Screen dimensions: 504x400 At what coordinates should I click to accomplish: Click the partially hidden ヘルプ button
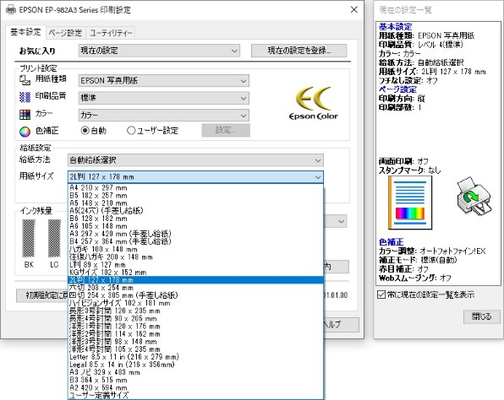click(342, 325)
